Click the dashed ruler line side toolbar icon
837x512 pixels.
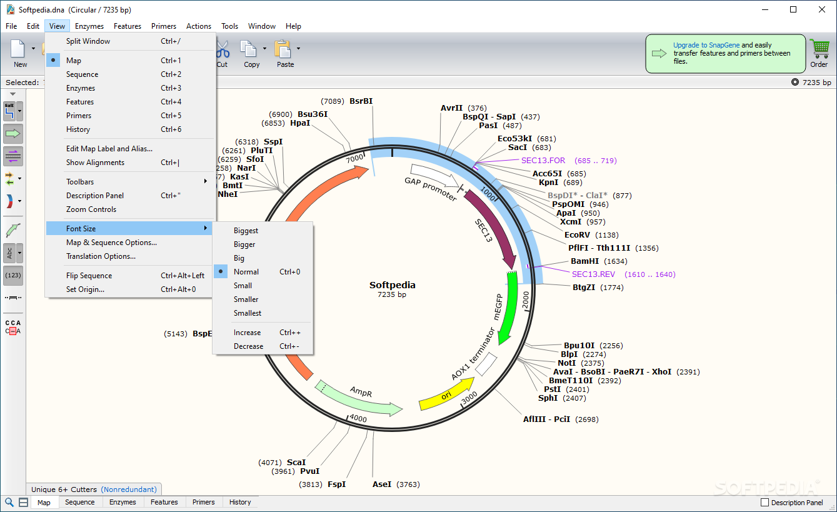tap(13, 298)
